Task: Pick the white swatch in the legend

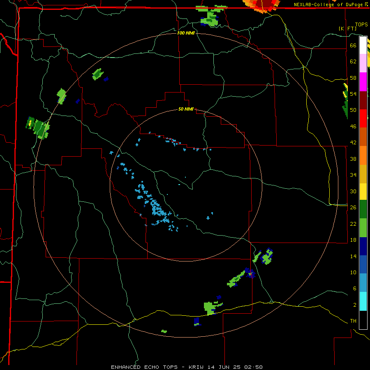Action: [x=363, y=45]
